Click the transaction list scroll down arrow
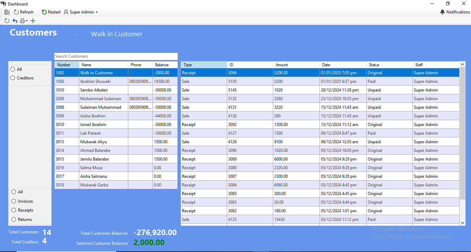 tap(463, 223)
